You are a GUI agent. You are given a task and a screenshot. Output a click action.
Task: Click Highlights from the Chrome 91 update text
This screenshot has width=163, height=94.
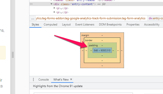[58, 86]
